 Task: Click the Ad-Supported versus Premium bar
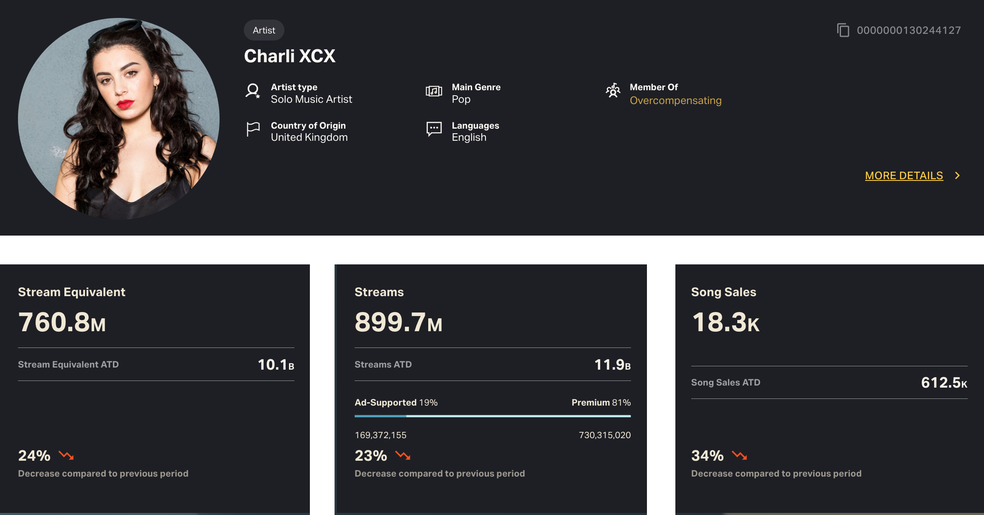tap(493, 416)
